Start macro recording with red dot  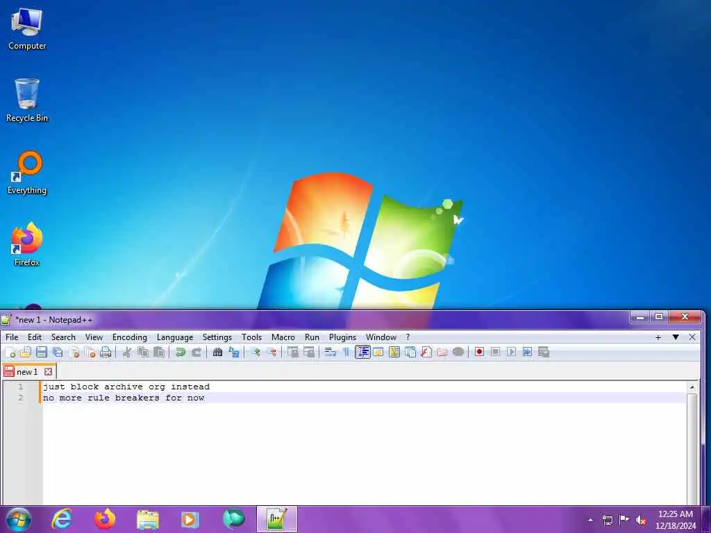click(x=479, y=352)
